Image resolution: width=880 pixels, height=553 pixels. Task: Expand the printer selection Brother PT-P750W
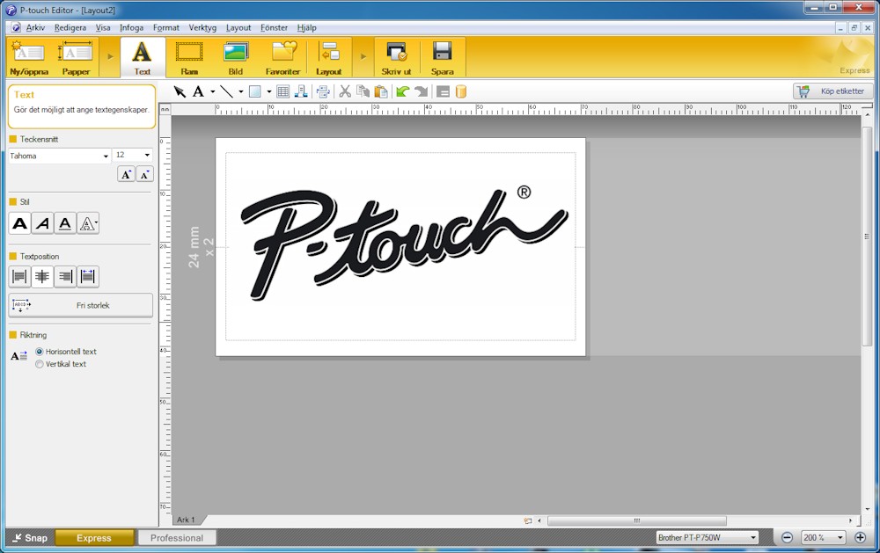coord(753,538)
